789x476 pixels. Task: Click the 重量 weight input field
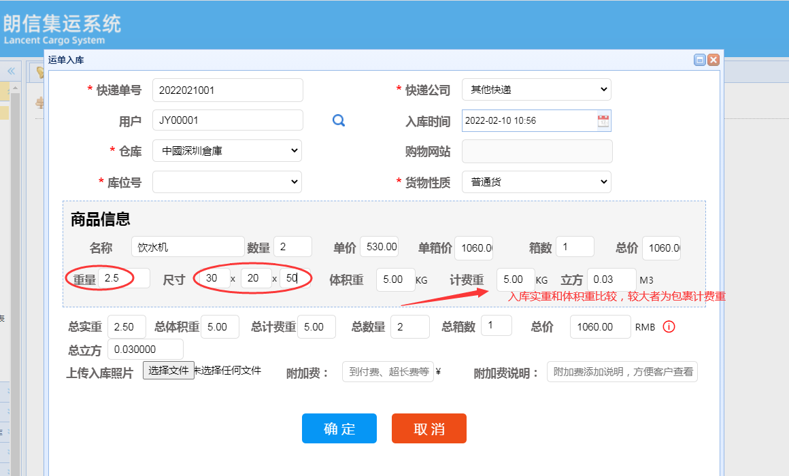click(x=124, y=278)
